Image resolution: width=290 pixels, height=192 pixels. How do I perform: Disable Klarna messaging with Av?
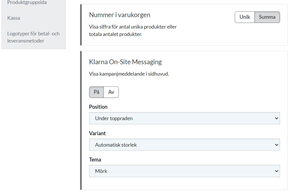(111, 92)
